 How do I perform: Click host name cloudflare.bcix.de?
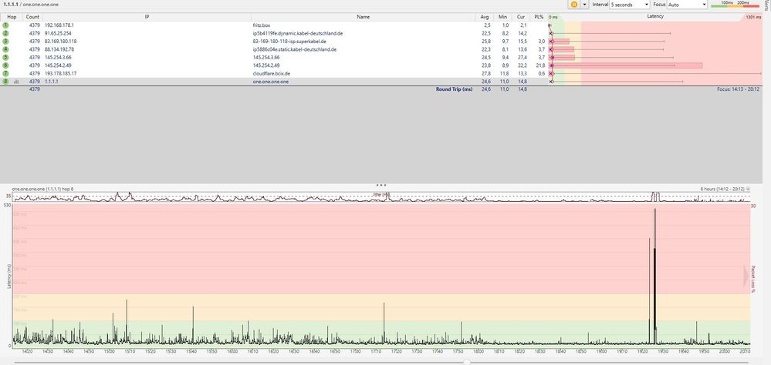point(272,74)
